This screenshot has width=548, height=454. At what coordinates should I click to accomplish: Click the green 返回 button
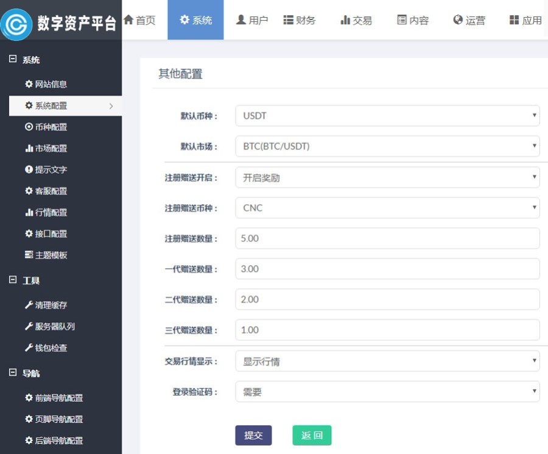pos(312,435)
